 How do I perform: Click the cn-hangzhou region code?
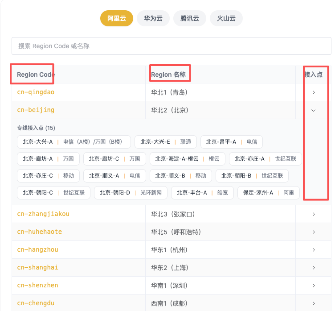coord(37,250)
